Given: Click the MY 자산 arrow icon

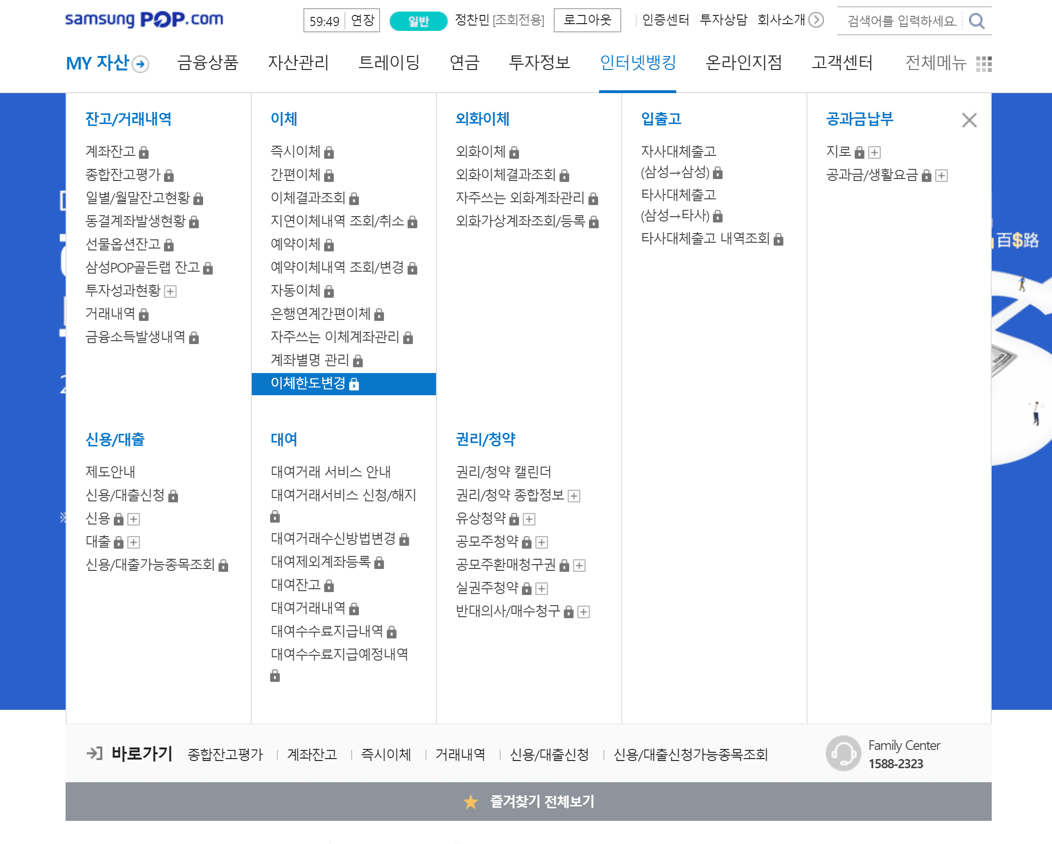Looking at the screenshot, I should (140, 65).
